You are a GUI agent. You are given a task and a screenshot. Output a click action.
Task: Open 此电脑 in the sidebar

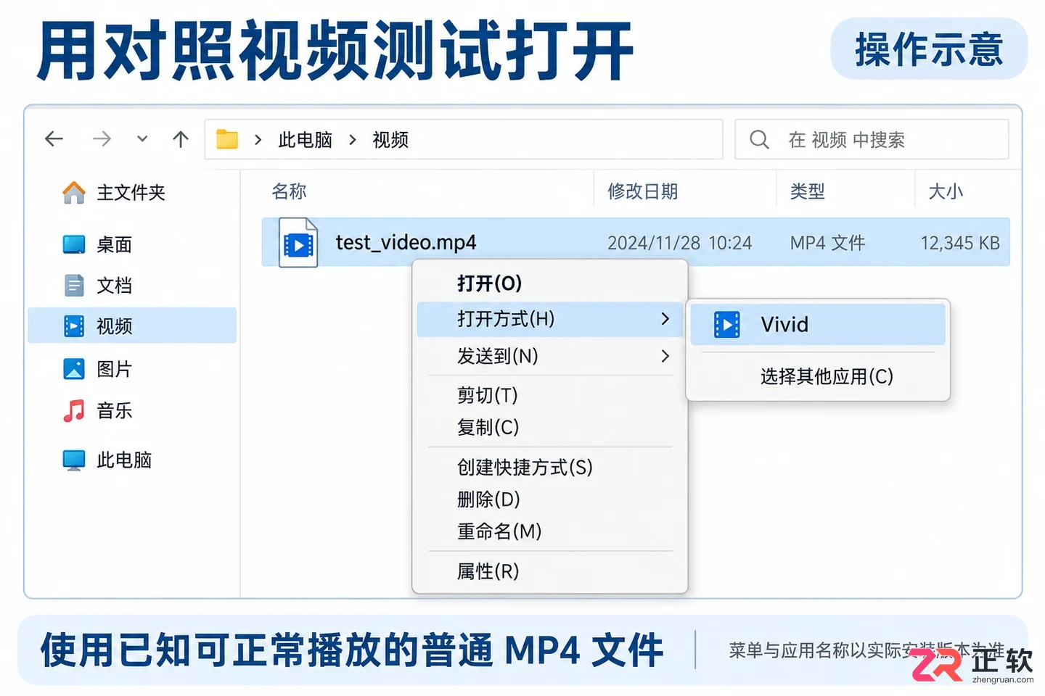coord(124,460)
